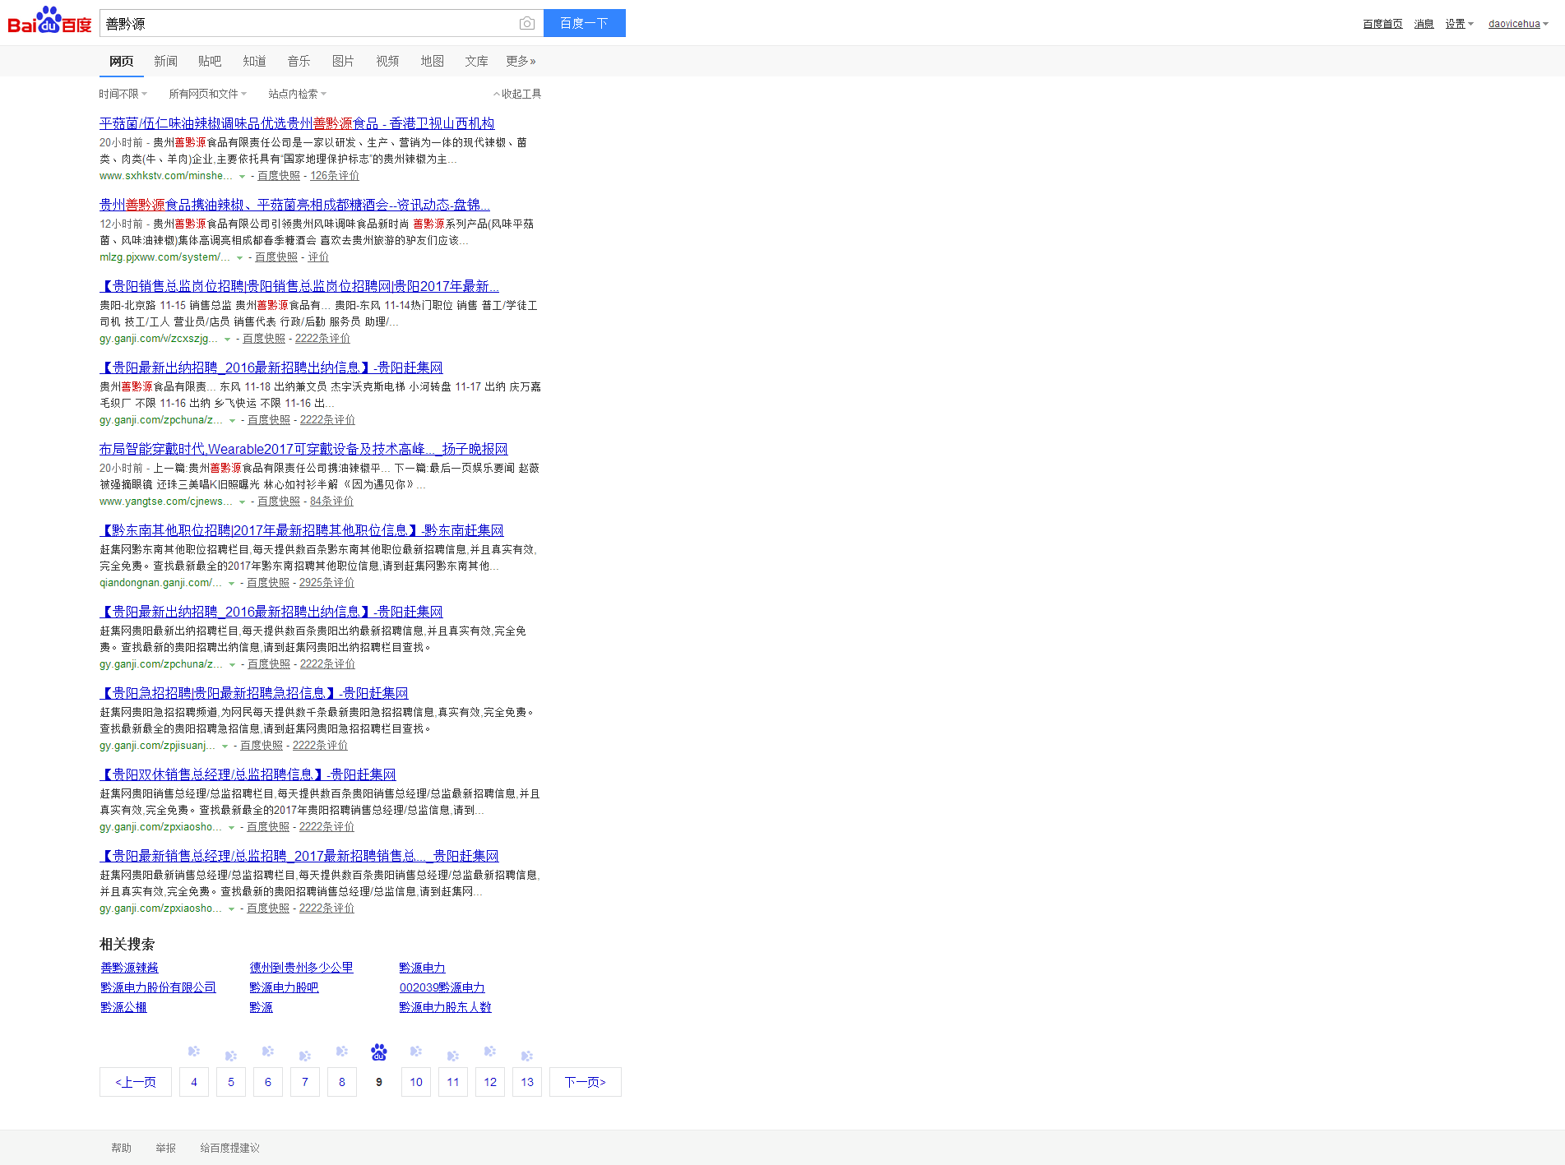Click the paw icon above page 13
The height and width of the screenshot is (1165, 1565).
(x=527, y=1056)
